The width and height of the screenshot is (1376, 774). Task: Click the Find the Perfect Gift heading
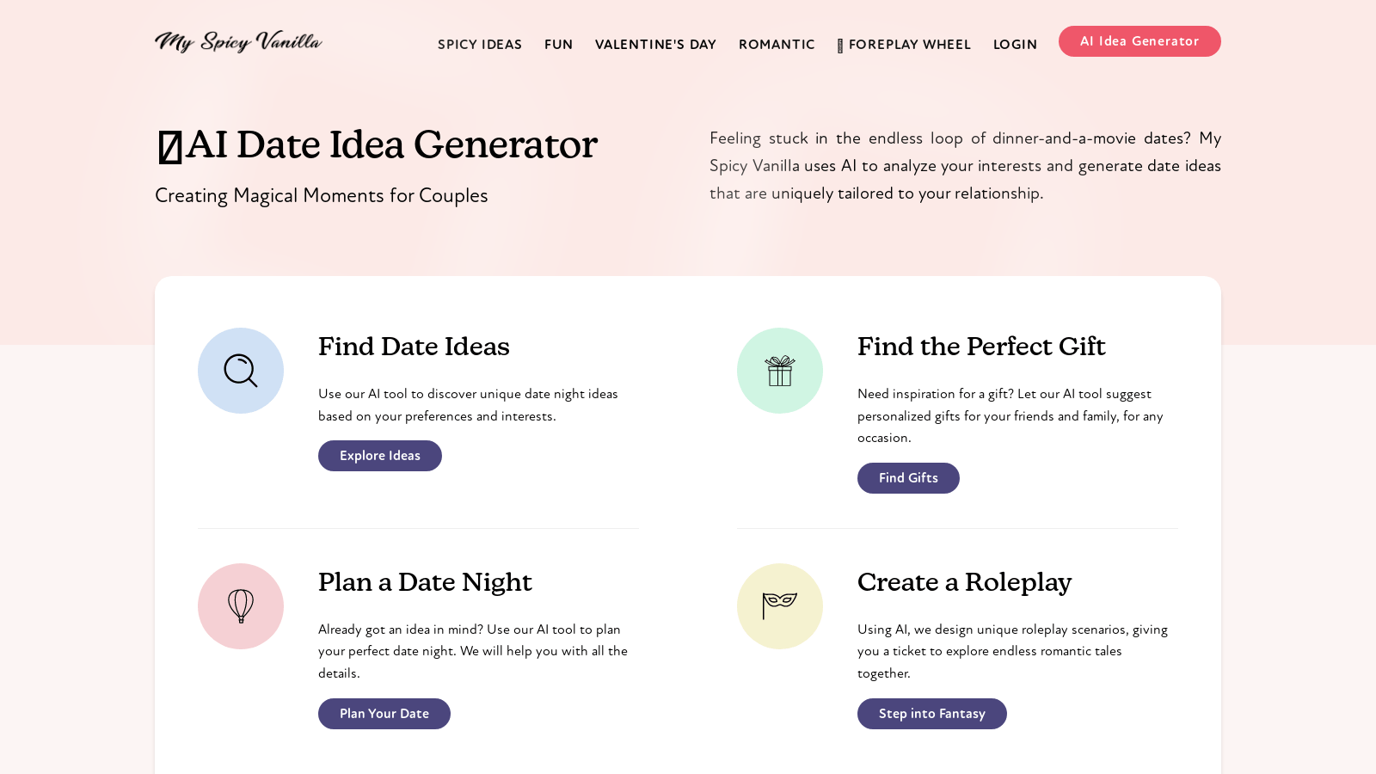point(981,347)
